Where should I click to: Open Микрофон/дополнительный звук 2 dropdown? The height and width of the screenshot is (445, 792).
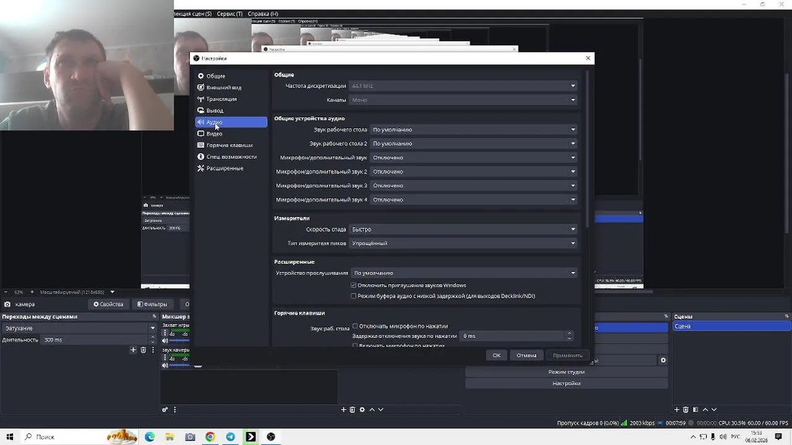(473, 172)
